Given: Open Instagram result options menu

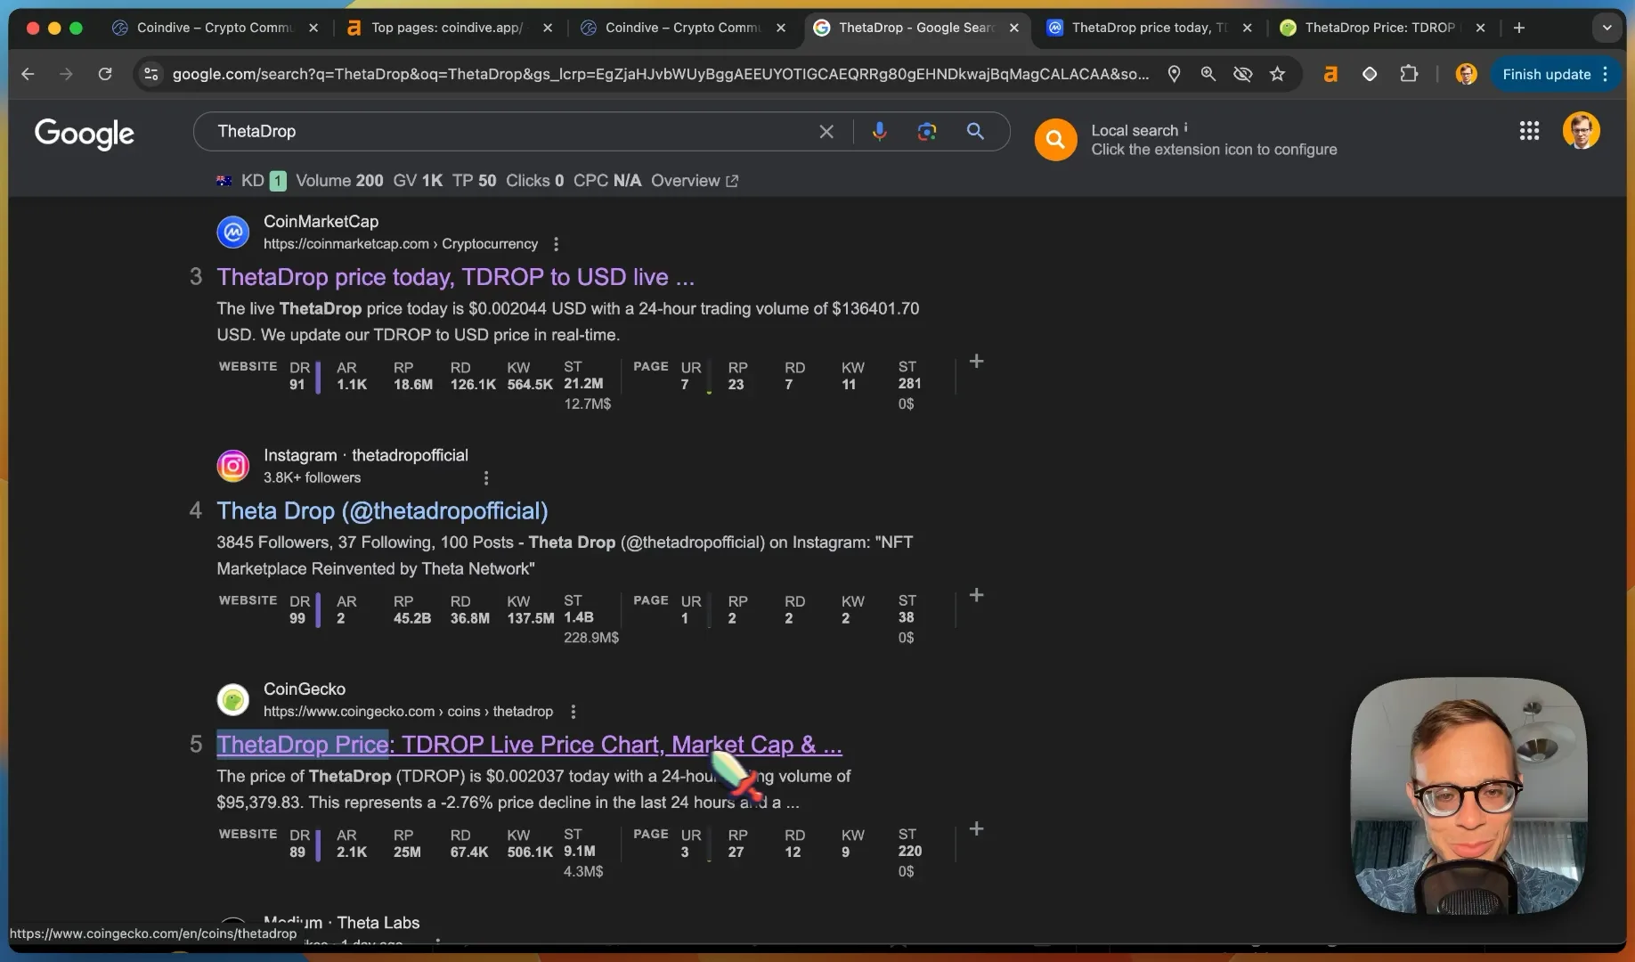Looking at the screenshot, I should point(486,478).
